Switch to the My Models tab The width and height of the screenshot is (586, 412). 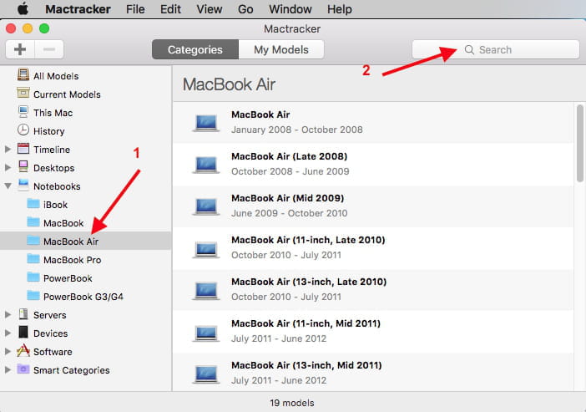pos(281,49)
